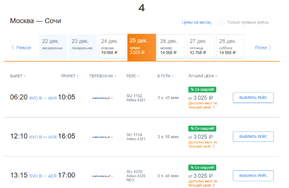This screenshot has height=188, width=289.
Task: Click the right chevron next to Позже
Action: coord(270,47)
